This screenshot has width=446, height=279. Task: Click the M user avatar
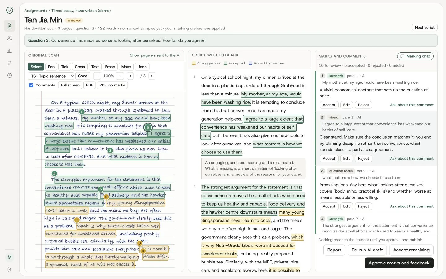pyautogui.click(x=10, y=257)
